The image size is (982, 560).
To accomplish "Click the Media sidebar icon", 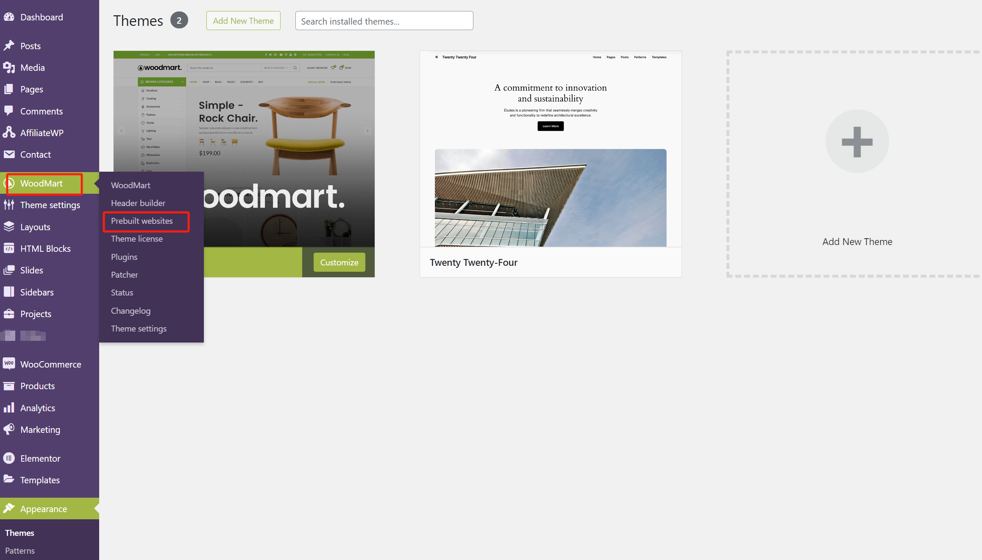I will (10, 67).
